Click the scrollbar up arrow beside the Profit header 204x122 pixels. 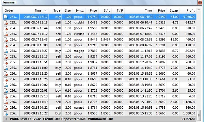coord(199,10)
